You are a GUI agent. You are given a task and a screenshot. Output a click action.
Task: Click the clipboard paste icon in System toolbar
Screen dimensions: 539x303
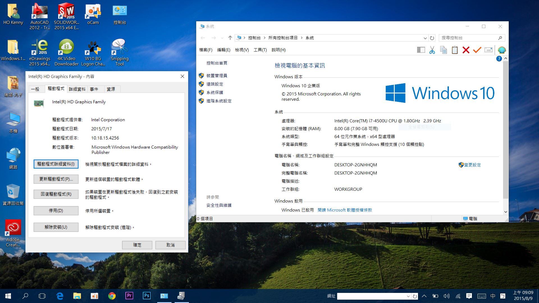tap(455, 50)
